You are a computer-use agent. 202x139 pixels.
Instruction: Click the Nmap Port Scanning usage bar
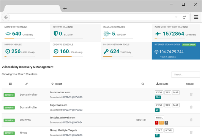[x=20, y=39]
